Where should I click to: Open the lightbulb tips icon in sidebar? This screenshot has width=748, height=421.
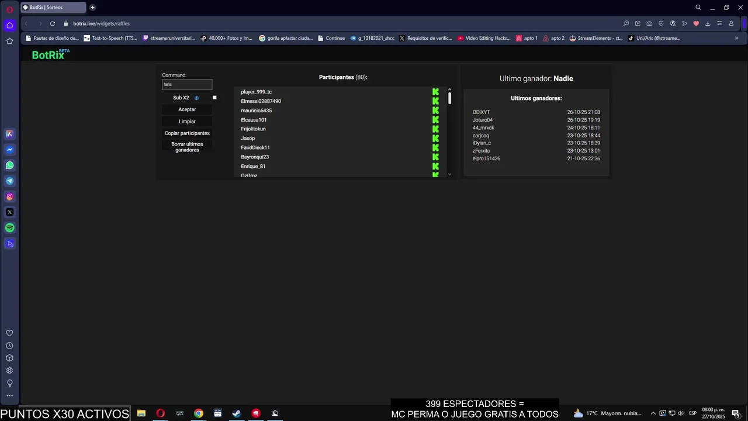[x=9, y=384]
